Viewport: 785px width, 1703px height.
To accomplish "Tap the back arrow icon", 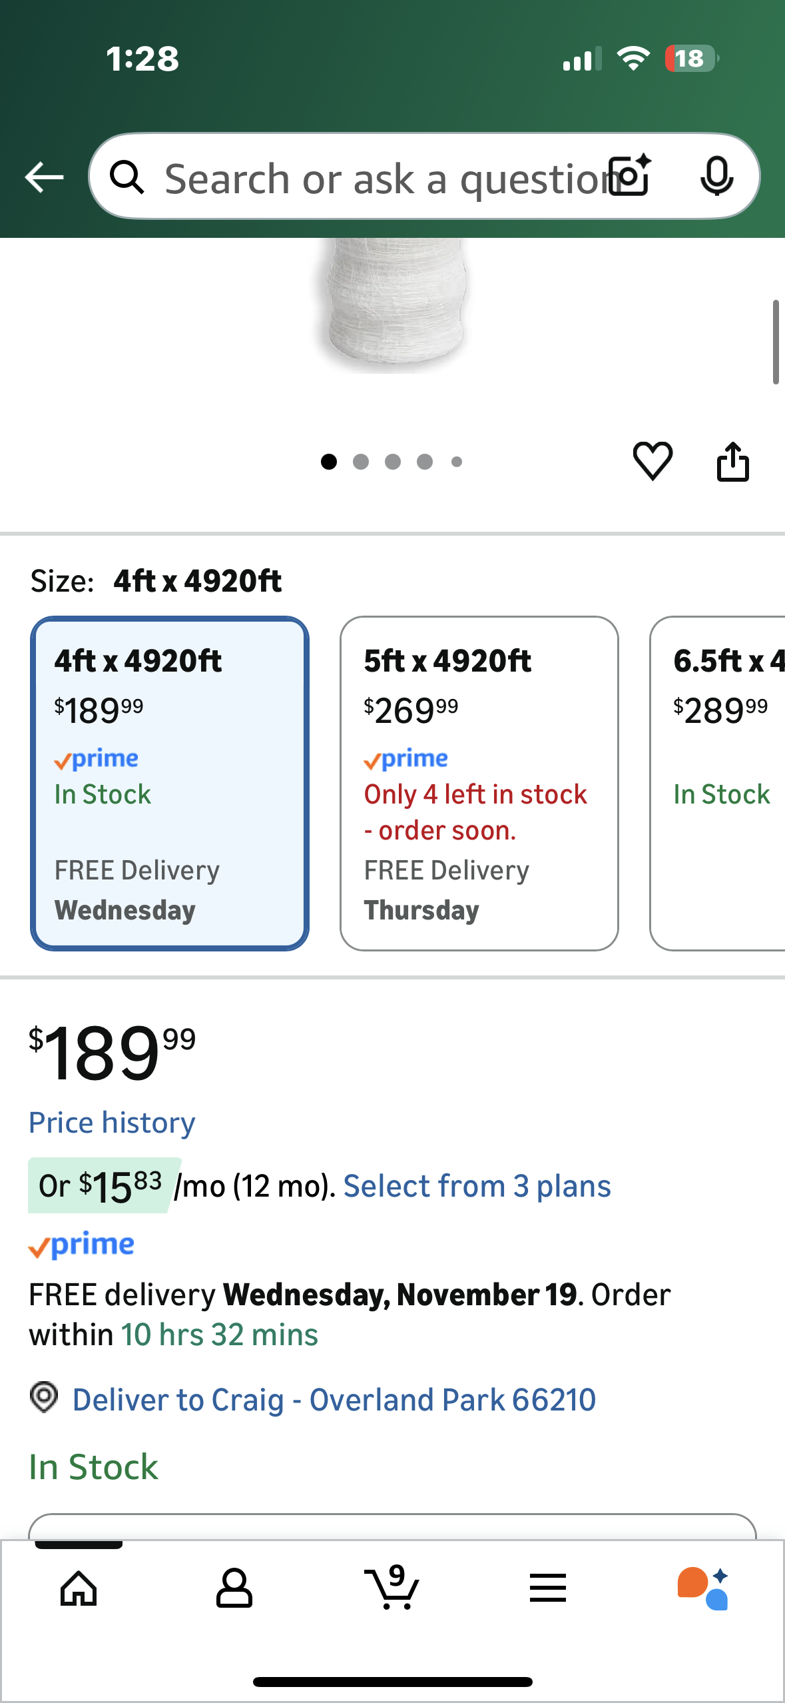I will 44,177.
